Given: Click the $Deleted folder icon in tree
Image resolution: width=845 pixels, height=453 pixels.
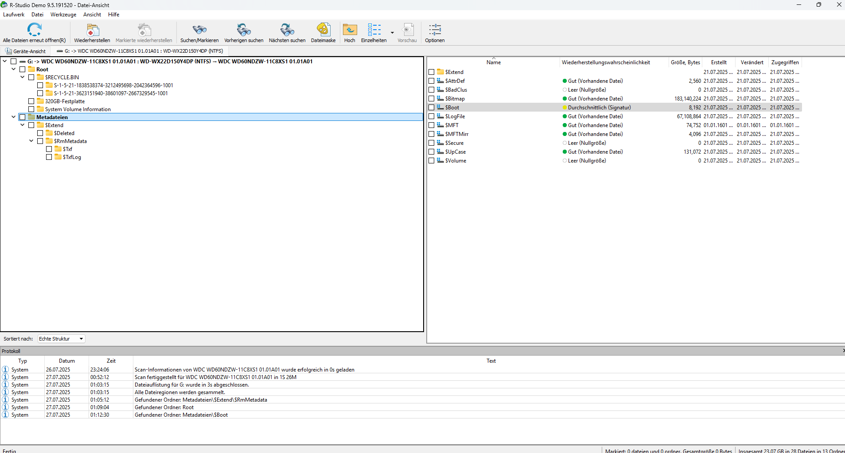Looking at the screenshot, I should pyautogui.click(x=49, y=133).
